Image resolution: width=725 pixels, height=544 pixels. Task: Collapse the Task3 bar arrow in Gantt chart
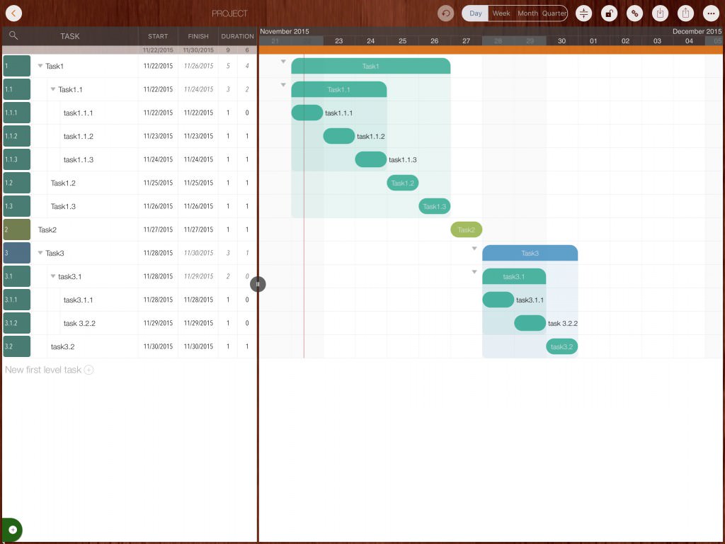(x=474, y=249)
